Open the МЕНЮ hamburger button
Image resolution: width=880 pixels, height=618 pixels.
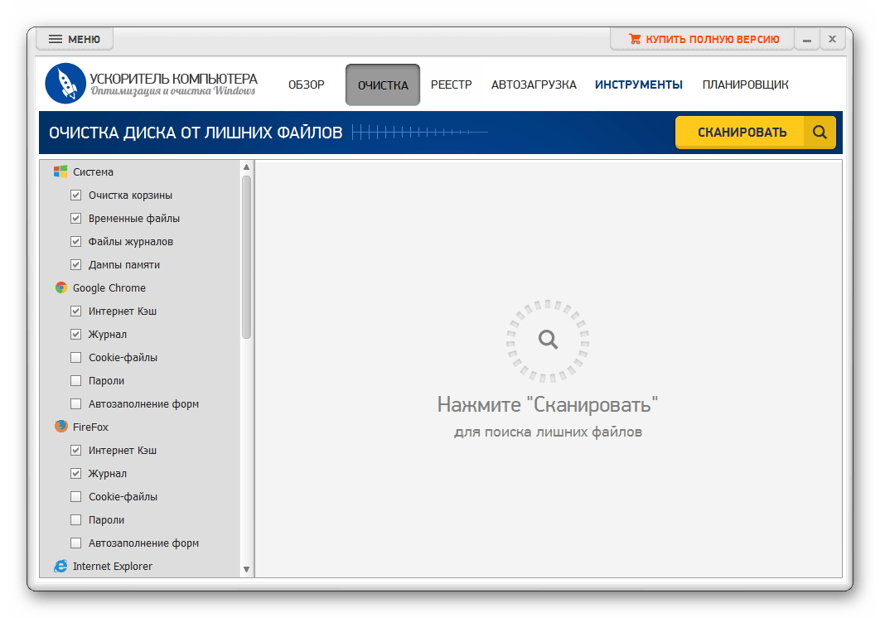[x=74, y=39]
